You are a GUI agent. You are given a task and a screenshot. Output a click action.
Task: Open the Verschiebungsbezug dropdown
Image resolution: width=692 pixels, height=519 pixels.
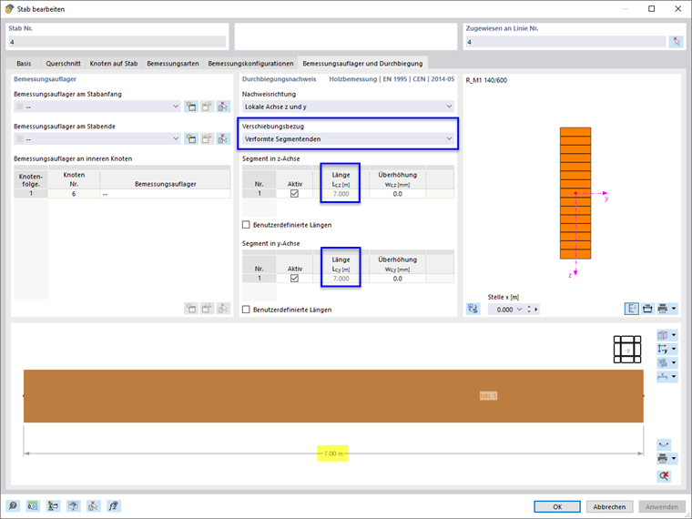click(348, 138)
